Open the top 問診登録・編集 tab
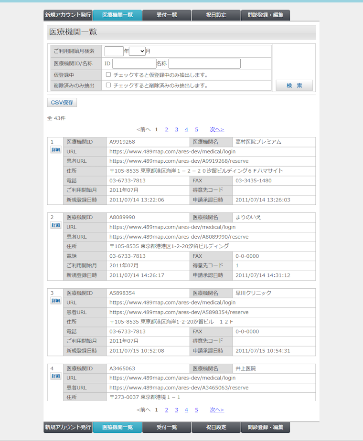363x441 pixels. (x=265, y=15)
